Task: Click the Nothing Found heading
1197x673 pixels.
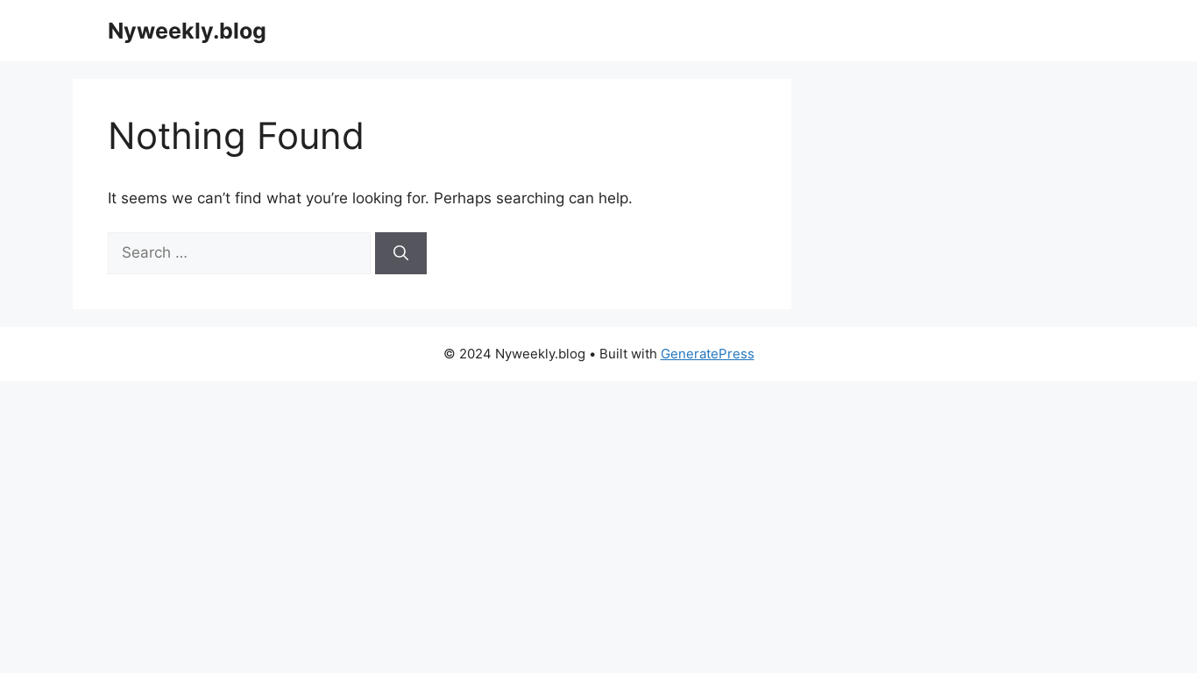Action: click(x=236, y=137)
